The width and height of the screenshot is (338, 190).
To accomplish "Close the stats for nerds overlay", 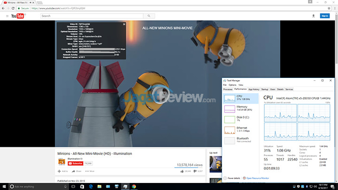I will click(124, 24).
